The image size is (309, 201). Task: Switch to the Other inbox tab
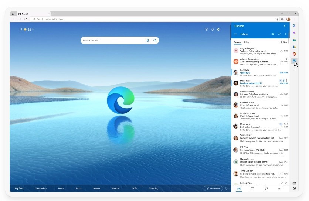(x=246, y=42)
